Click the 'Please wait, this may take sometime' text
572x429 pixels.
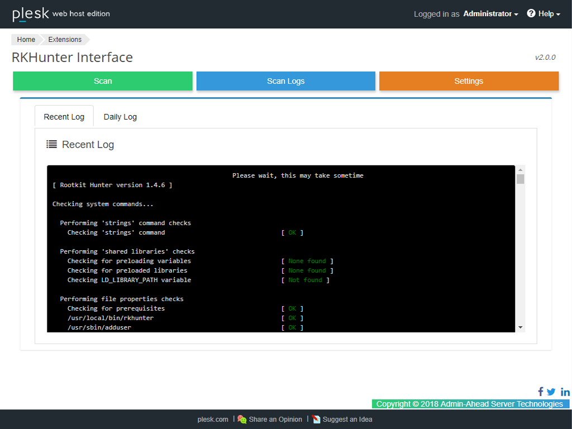(x=298, y=175)
